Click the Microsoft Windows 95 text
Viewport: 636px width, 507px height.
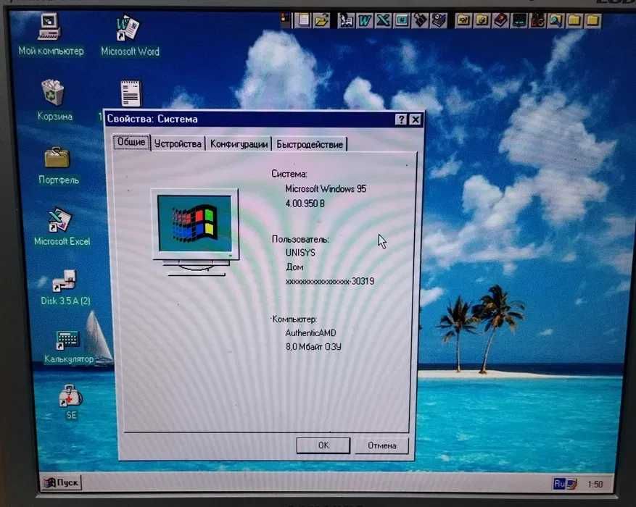[326, 189]
